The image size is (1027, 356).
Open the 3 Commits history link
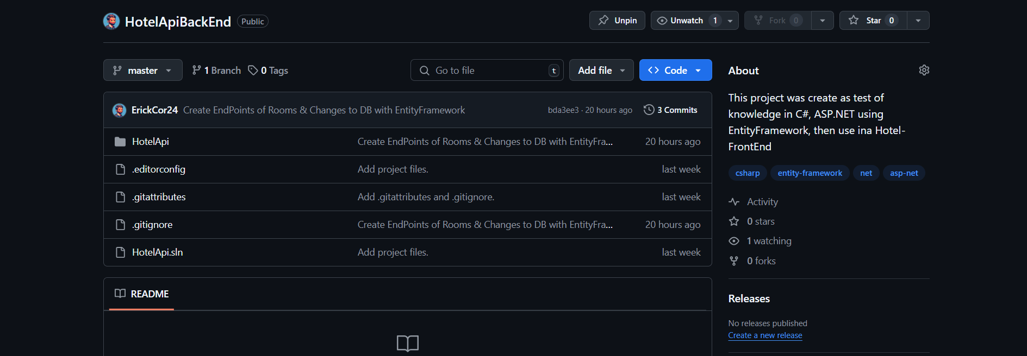pyautogui.click(x=670, y=110)
